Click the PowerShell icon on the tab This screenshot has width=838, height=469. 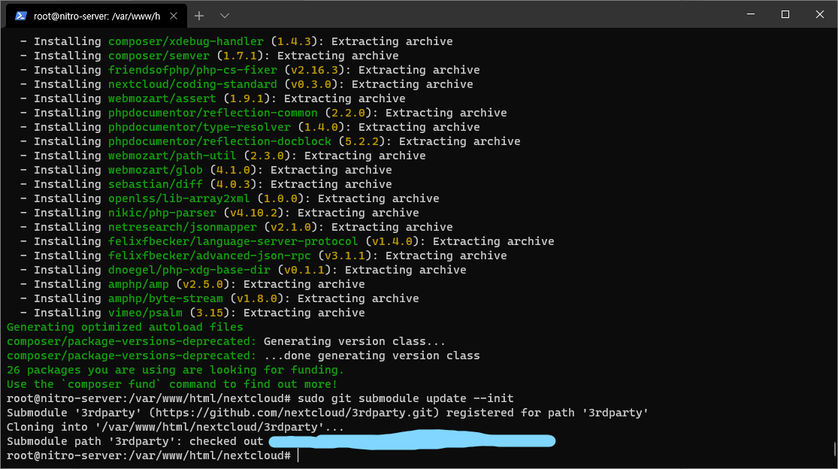[21, 16]
